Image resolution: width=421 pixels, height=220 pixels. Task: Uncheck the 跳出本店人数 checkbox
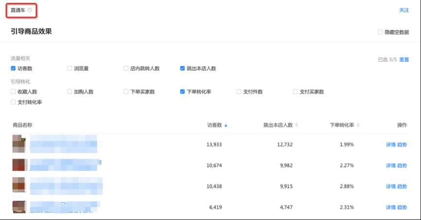coord(183,68)
